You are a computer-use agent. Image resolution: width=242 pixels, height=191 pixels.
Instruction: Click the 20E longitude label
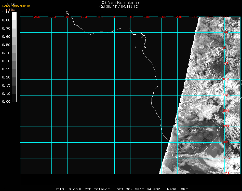tap(179, 17)
